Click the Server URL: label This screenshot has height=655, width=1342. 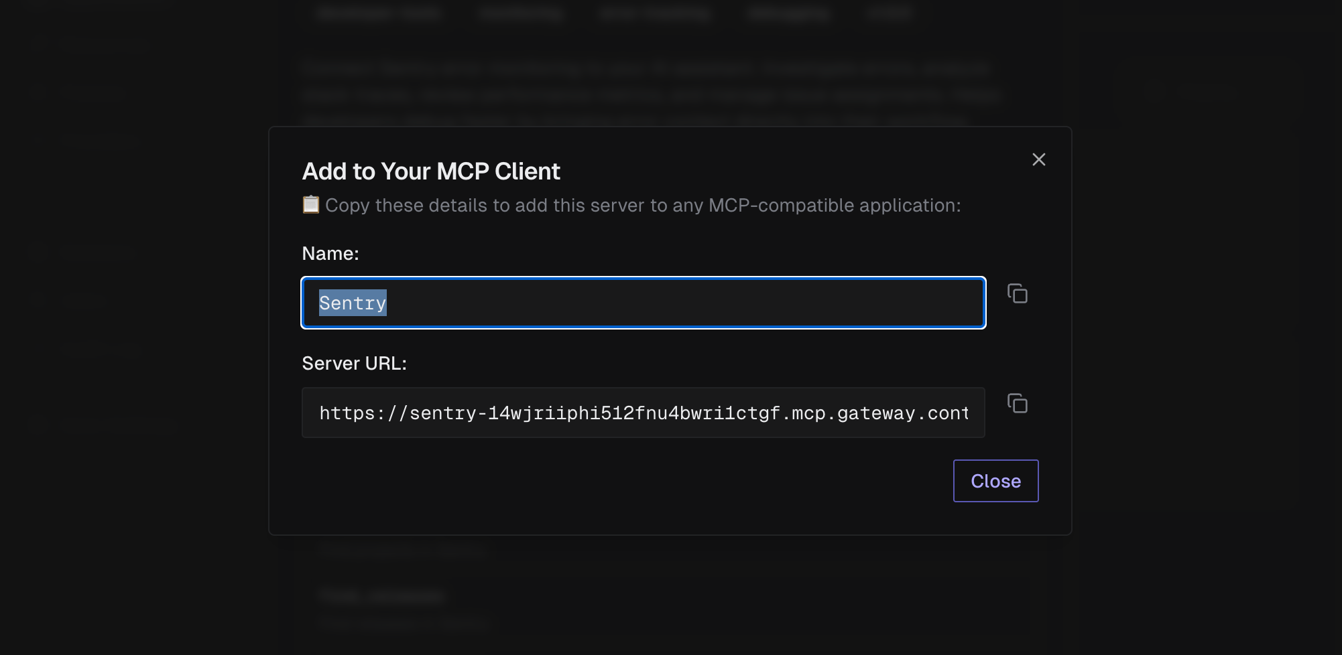pos(354,362)
